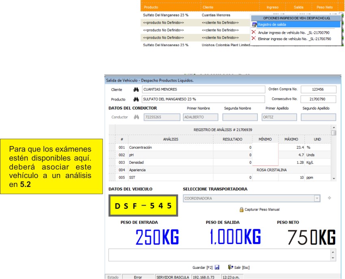
Task: Click the floppy disk save icon
Action: [x=217, y=267]
